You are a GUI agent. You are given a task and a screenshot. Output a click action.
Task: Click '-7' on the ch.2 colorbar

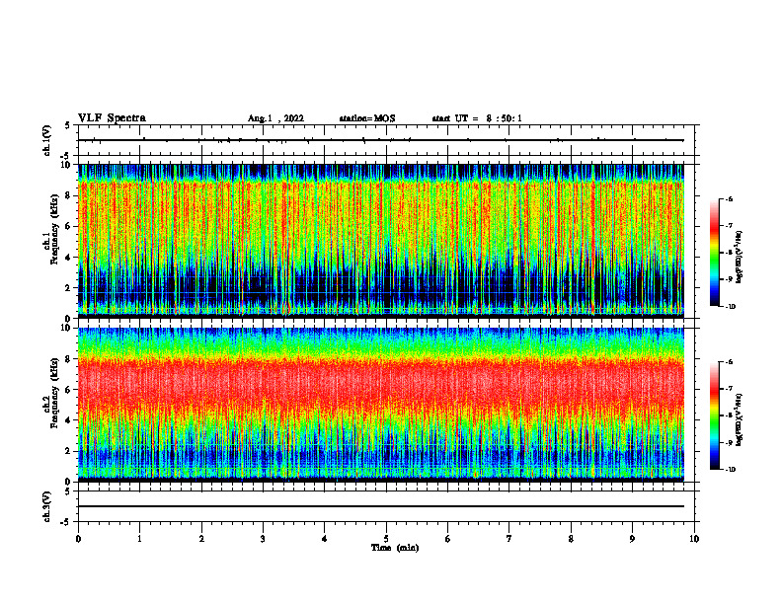click(729, 389)
